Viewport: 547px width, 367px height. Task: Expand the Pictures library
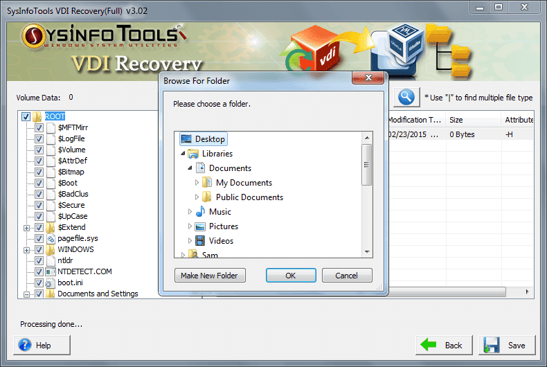point(190,226)
